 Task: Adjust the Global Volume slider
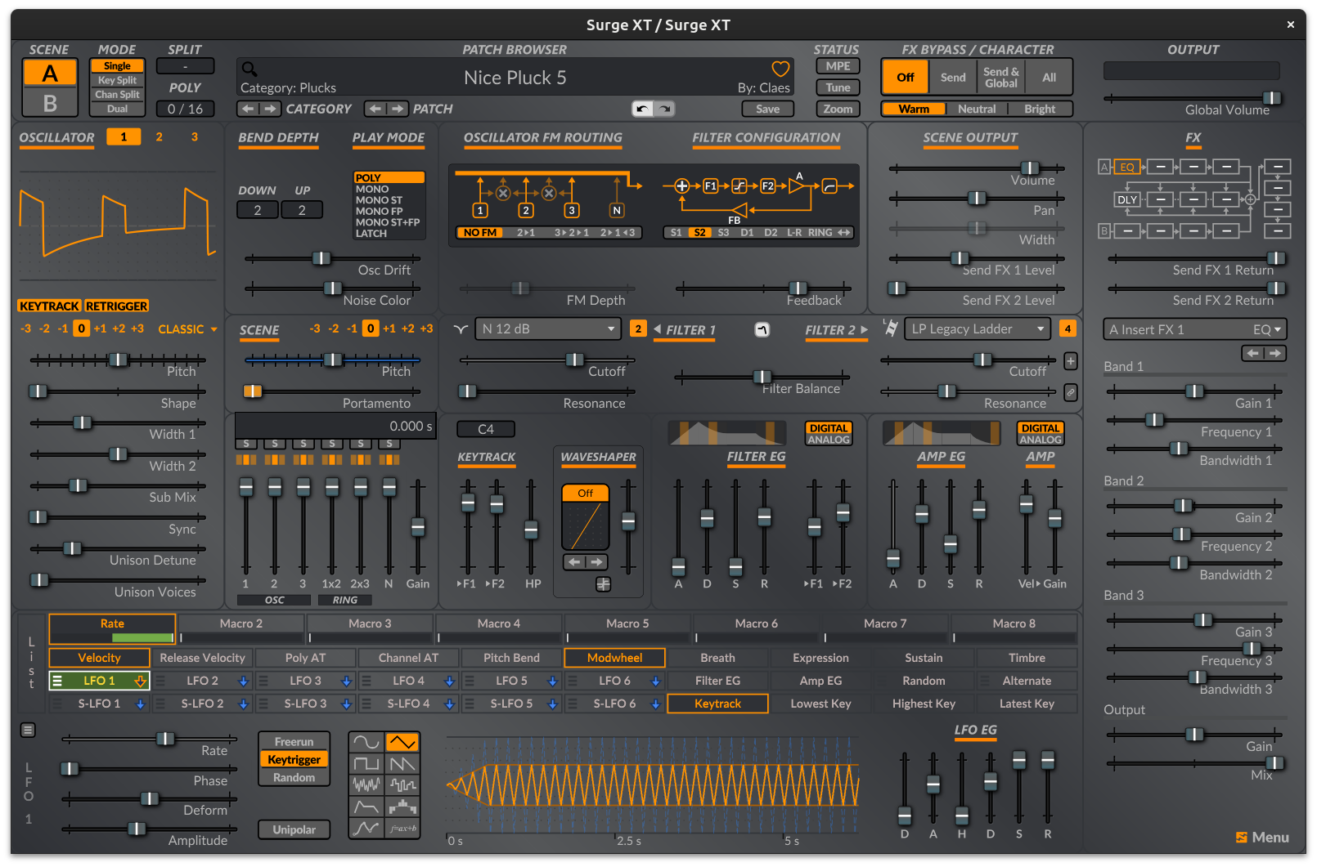point(1193,98)
